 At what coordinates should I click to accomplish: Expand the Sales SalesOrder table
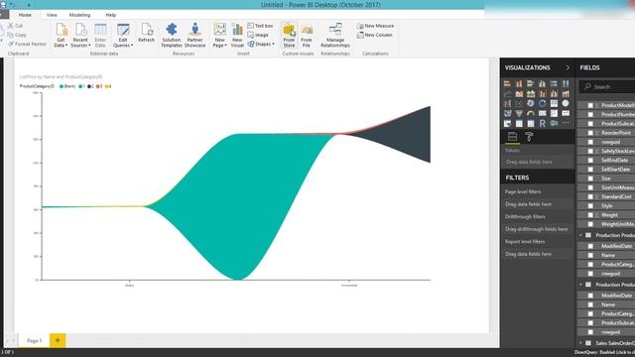[x=580, y=343]
